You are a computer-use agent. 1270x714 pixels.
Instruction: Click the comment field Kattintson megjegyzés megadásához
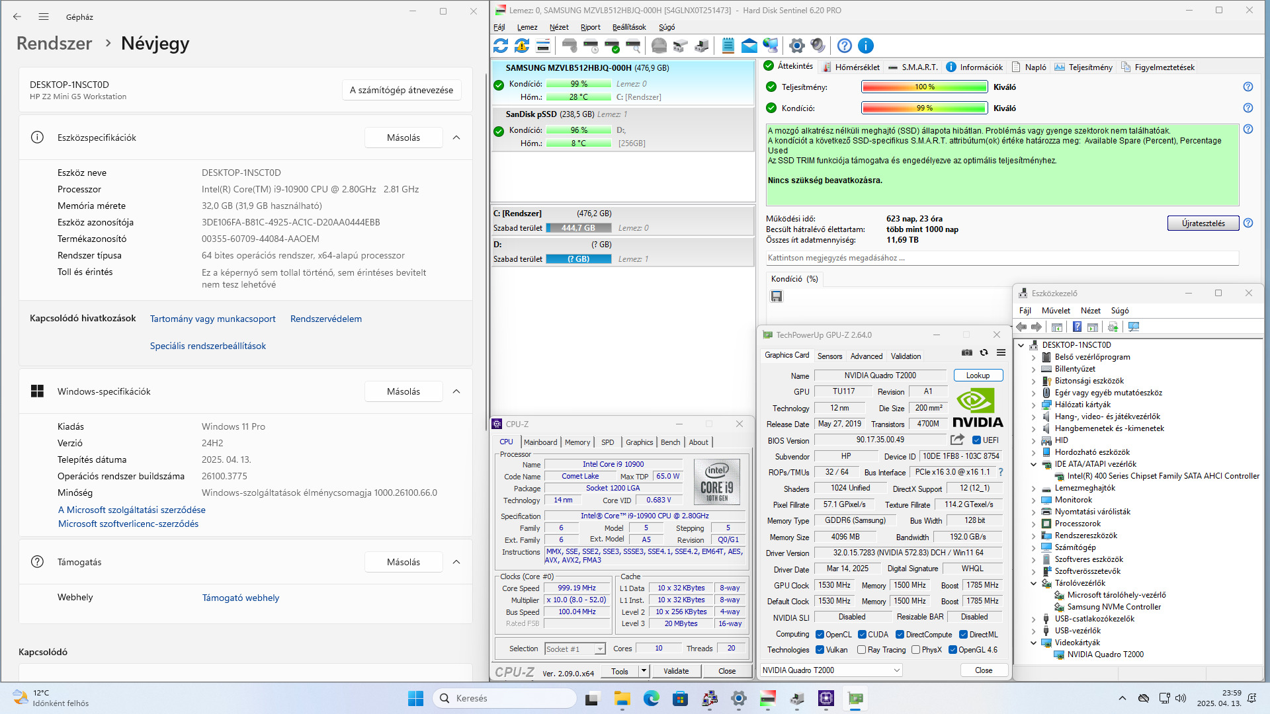click(1001, 258)
